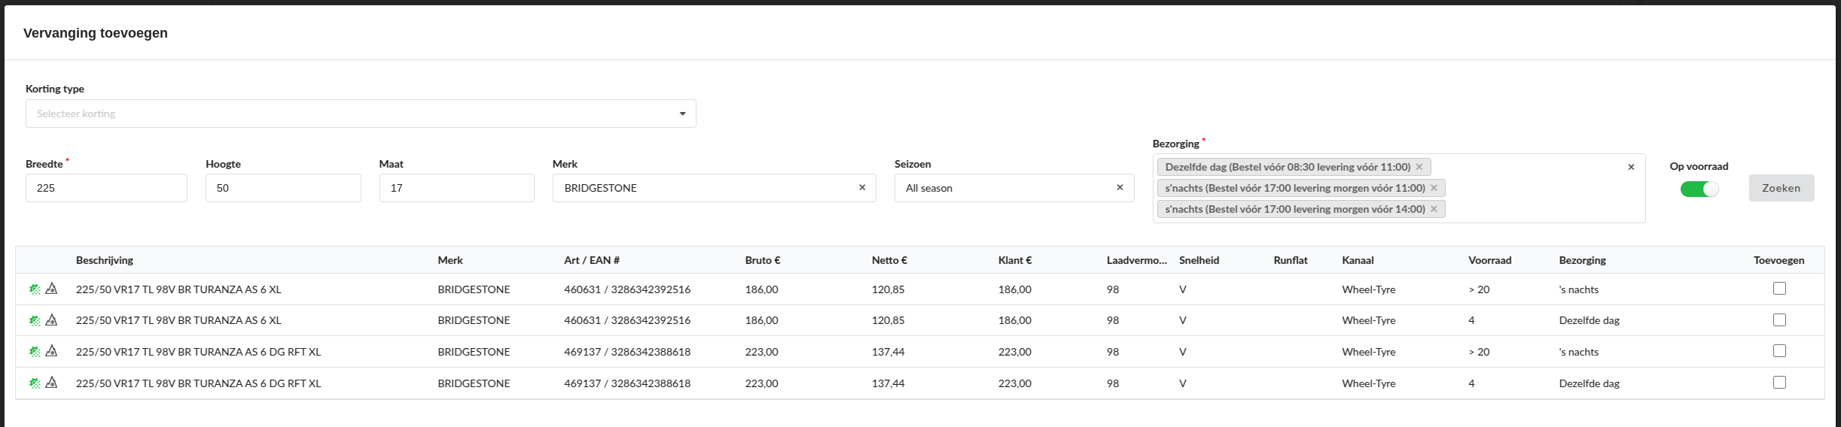This screenshot has height=427, width=1841.
Task: Clear the BRIDGESTONE brand selection
Action: click(x=862, y=188)
